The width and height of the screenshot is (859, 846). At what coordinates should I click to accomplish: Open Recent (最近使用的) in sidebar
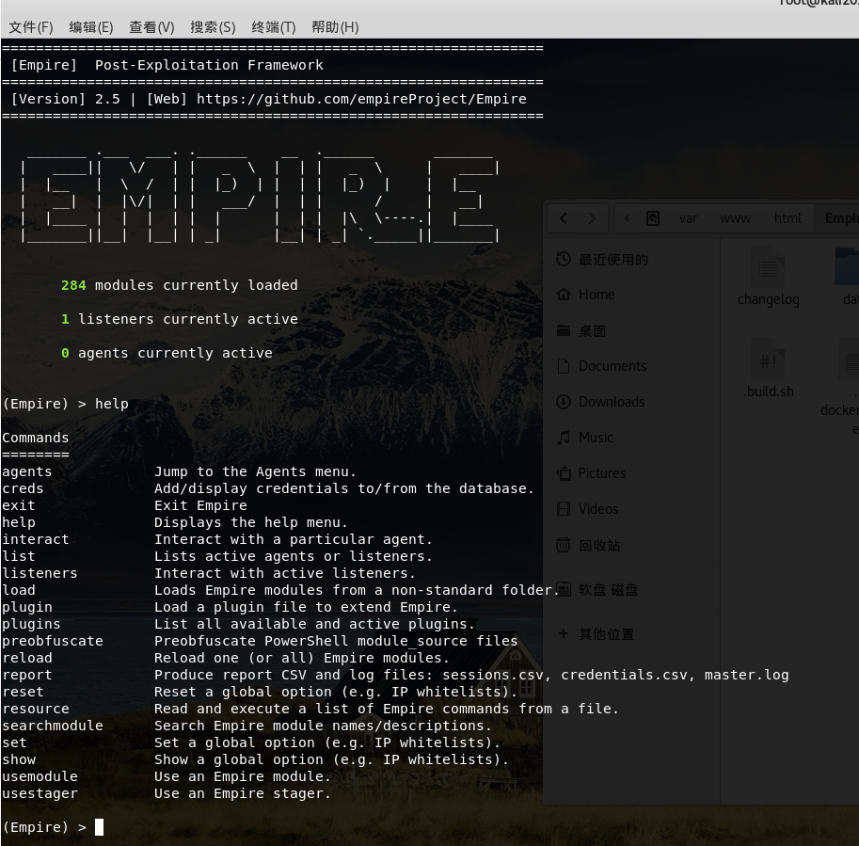(x=612, y=260)
